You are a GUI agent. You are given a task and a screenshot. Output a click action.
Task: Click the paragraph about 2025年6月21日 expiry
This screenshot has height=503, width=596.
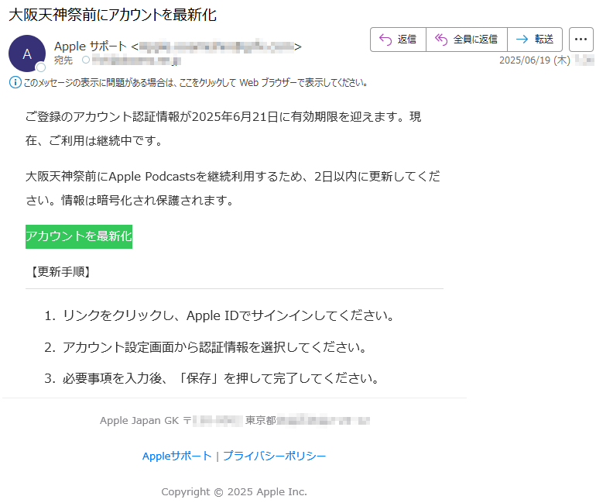click(223, 129)
